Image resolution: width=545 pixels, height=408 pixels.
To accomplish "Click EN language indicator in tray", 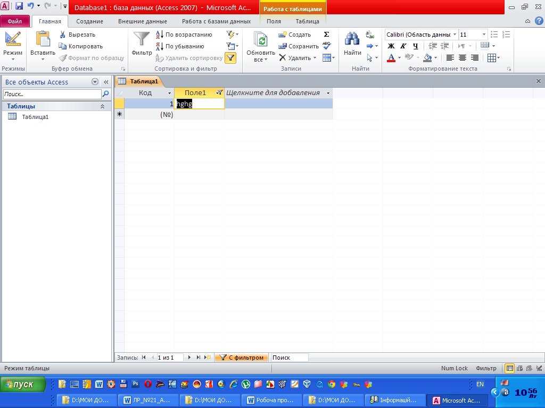I will pos(480,384).
